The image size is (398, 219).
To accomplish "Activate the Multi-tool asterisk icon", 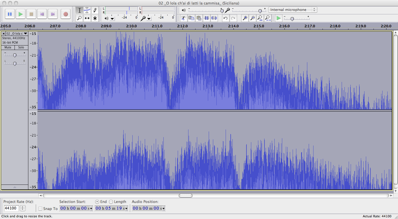I will point(95,18).
